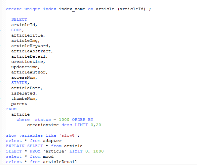Click the 'ORDER BY' keywords
This screenshot has height=165, width=197.
click(x=83, y=120)
